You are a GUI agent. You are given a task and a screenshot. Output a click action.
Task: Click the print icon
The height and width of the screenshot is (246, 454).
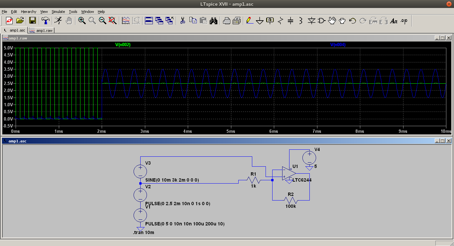(237, 21)
